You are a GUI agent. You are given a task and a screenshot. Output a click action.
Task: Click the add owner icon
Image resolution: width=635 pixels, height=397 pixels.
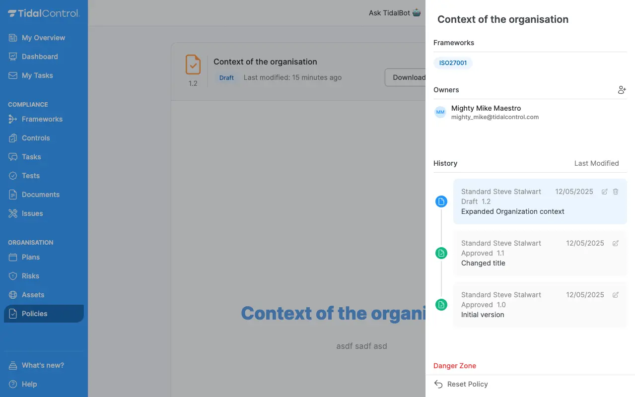[622, 90]
